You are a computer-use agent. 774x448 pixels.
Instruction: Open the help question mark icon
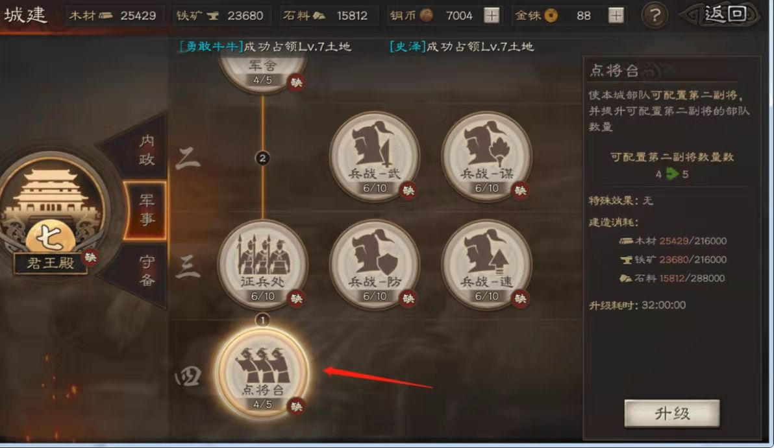pyautogui.click(x=655, y=16)
